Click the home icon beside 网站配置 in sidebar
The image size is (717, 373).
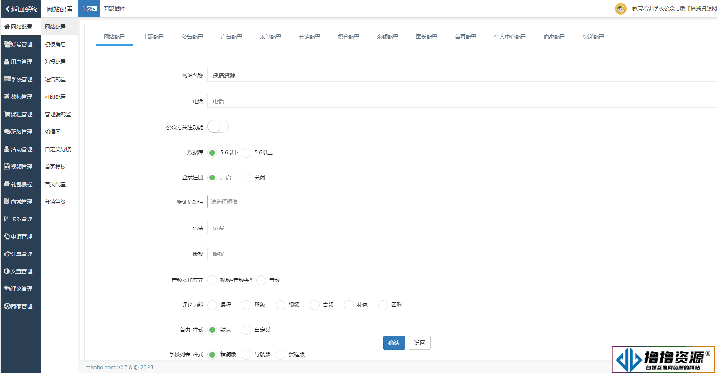pyautogui.click(x=7, y=26)
